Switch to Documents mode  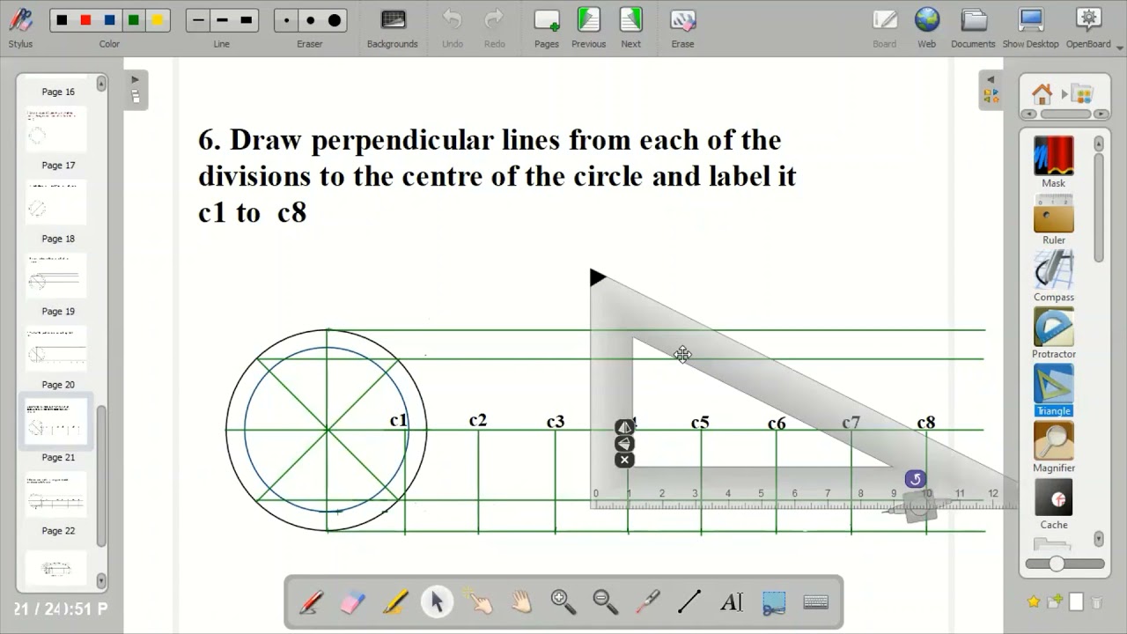(x=973, y=26)
